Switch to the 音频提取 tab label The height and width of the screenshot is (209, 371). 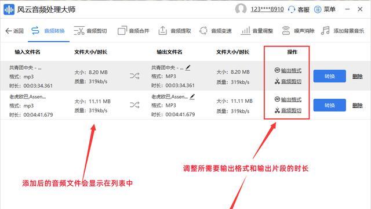[181, 31]
